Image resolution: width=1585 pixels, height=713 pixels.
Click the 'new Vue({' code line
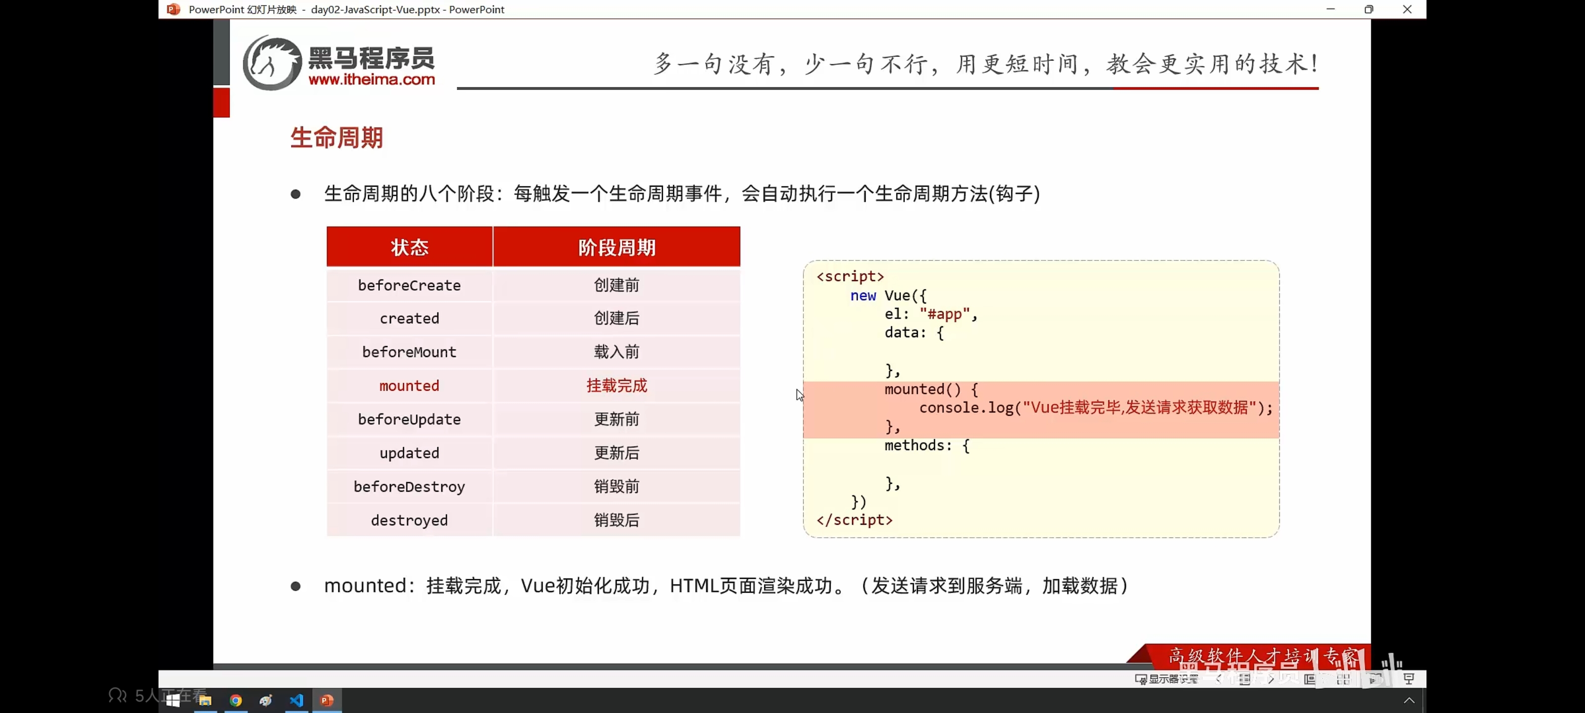pyautogui.click(x=888, y=295)
